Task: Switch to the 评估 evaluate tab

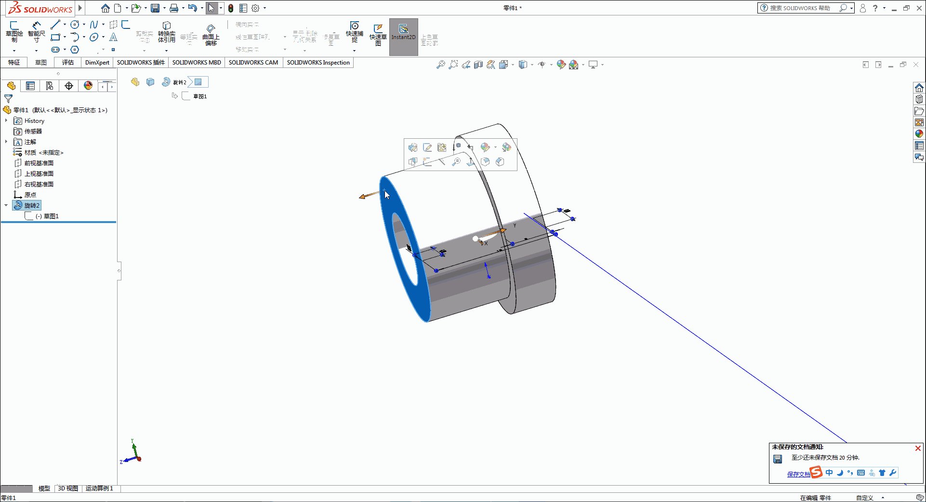Action: point(68,63)
